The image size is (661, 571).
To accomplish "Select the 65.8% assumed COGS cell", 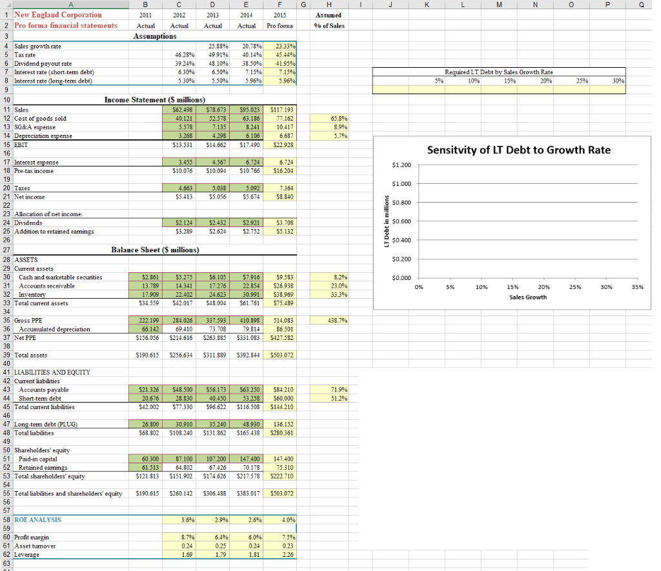I will point(329,119).
